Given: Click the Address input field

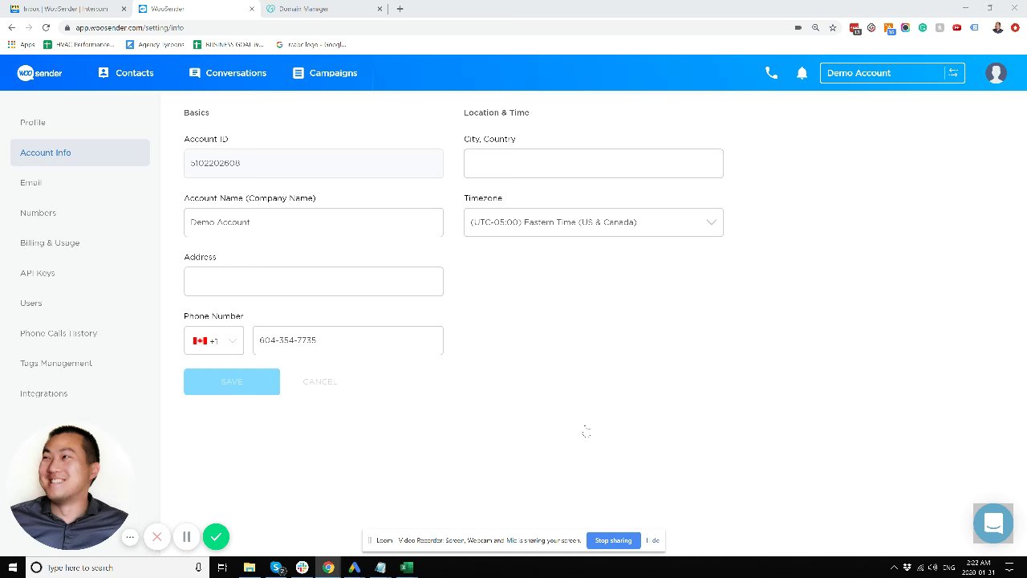Looking at the screenshot, I should pos(314,281).
